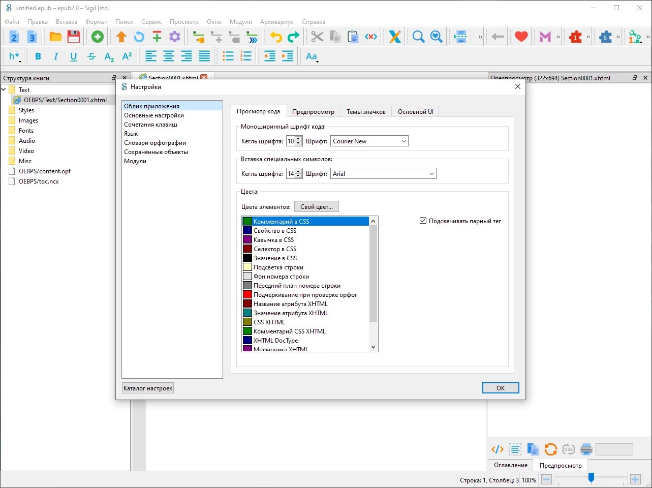Image resolution: width=652 pixels, height=488 pixels.
Task: Open the heading h* dropdown
Action: (15, 56)
